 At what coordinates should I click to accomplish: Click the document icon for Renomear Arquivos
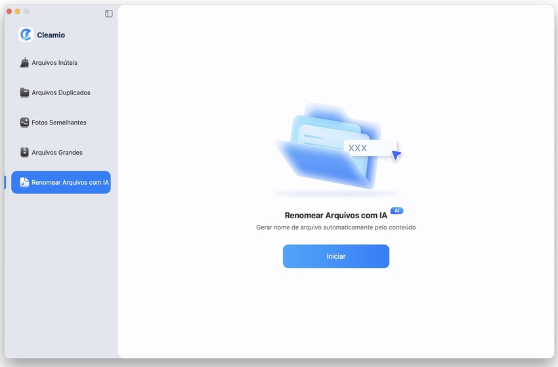coord(24,182)
